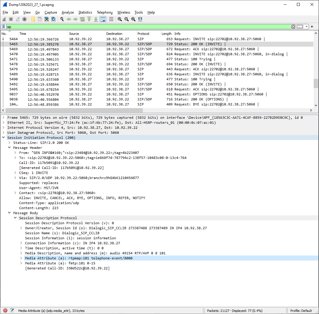319x314 pixels.
Task: Click the Close this capture file icon
Action: point(47,19)
